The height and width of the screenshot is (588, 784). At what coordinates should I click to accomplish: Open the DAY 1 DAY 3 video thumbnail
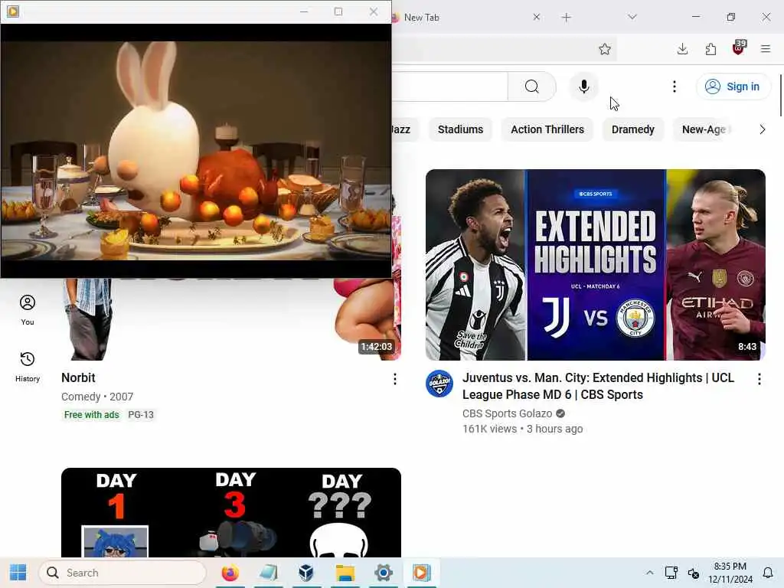[231, 512]
